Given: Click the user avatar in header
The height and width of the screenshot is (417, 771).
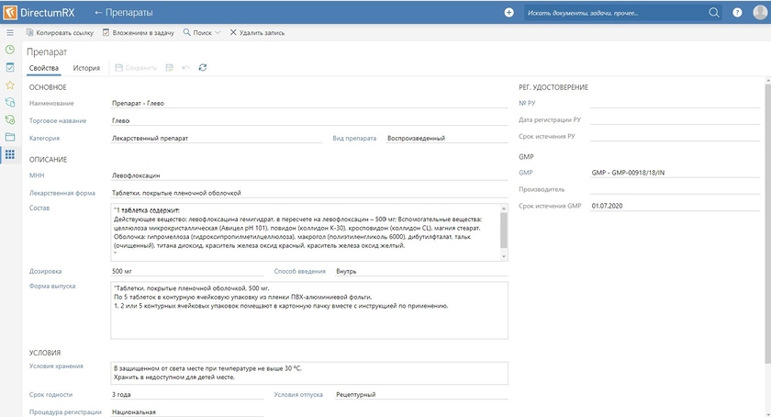Looking at the screenshot, I should pyautogui.click(x=758, y=12).
